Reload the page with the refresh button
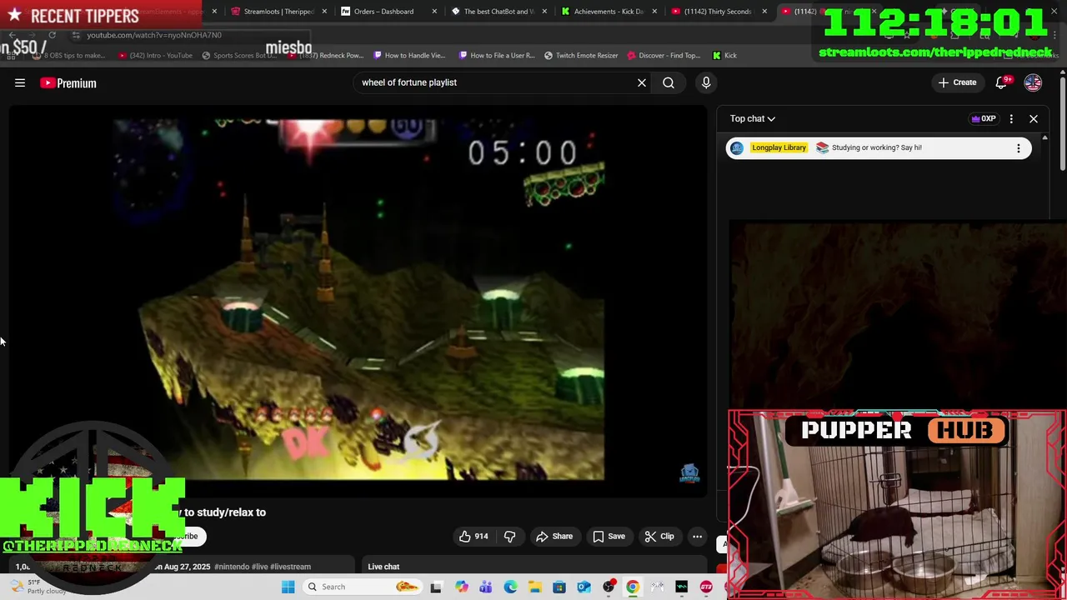Screen dimensions: 1067x600 [52, 35]
